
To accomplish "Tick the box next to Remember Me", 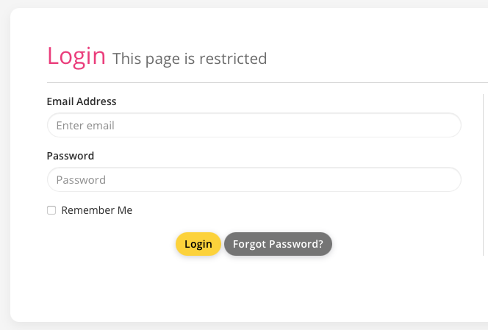I will (51, 210).
